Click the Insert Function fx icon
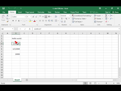This screenshot has width=121, height=91. 30,29
